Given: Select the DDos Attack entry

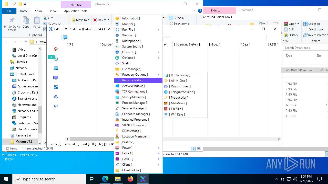Looking at the screenshot, I should click(138, 131).
